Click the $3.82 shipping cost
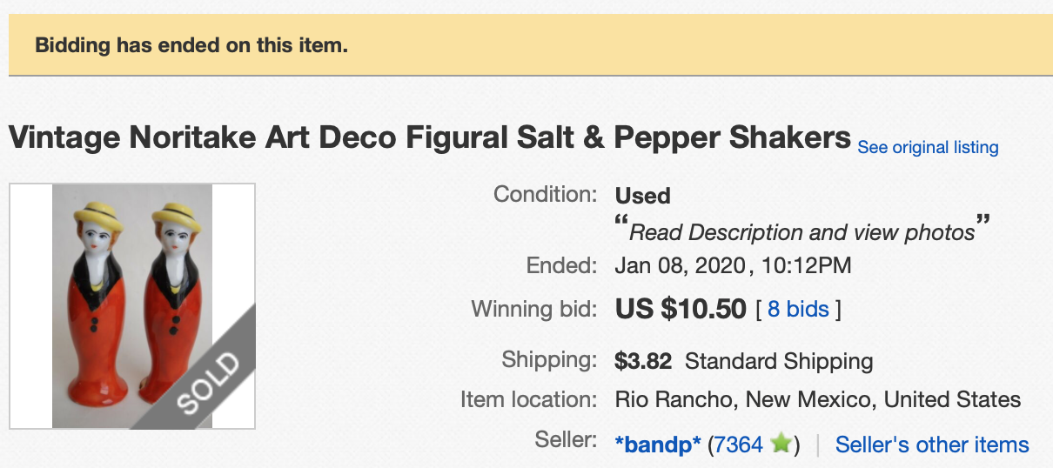This screenshot has height=468, width=1053. pyautogui.click(x=644, y=360)
